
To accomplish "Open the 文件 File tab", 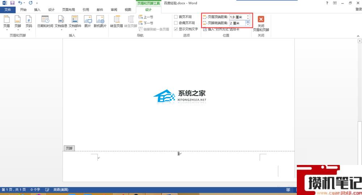I will 8,10.
